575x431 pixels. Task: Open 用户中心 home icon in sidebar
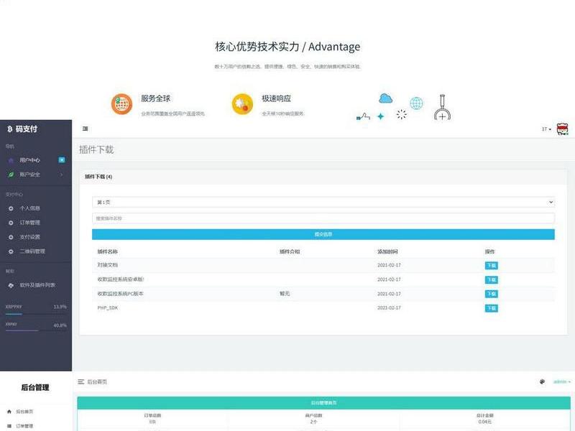[11, 160]
